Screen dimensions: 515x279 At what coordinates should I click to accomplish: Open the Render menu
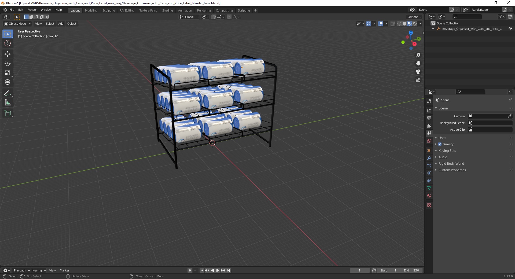pos(32,10)
